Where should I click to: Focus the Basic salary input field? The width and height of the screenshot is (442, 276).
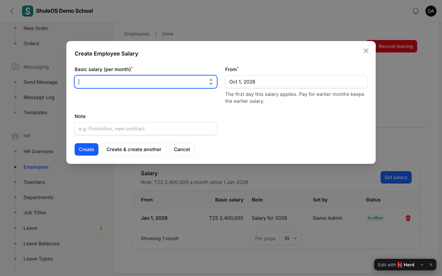(x=146, y=82)
